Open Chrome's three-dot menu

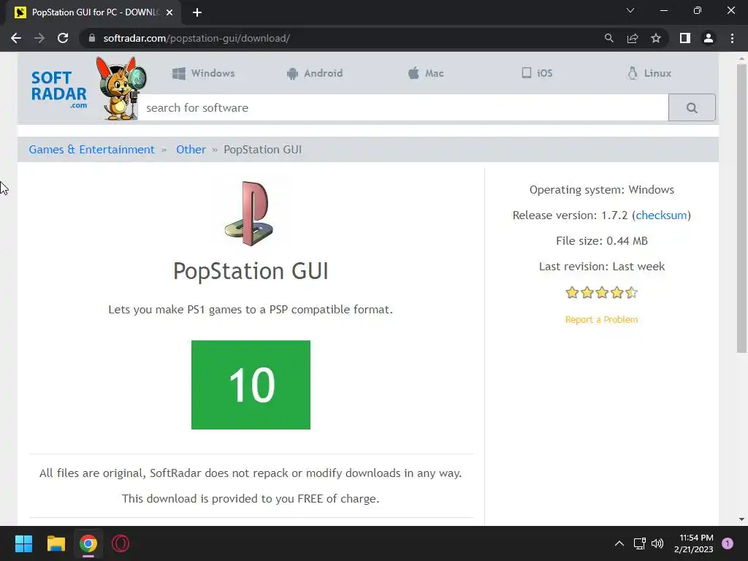[732, 38]
